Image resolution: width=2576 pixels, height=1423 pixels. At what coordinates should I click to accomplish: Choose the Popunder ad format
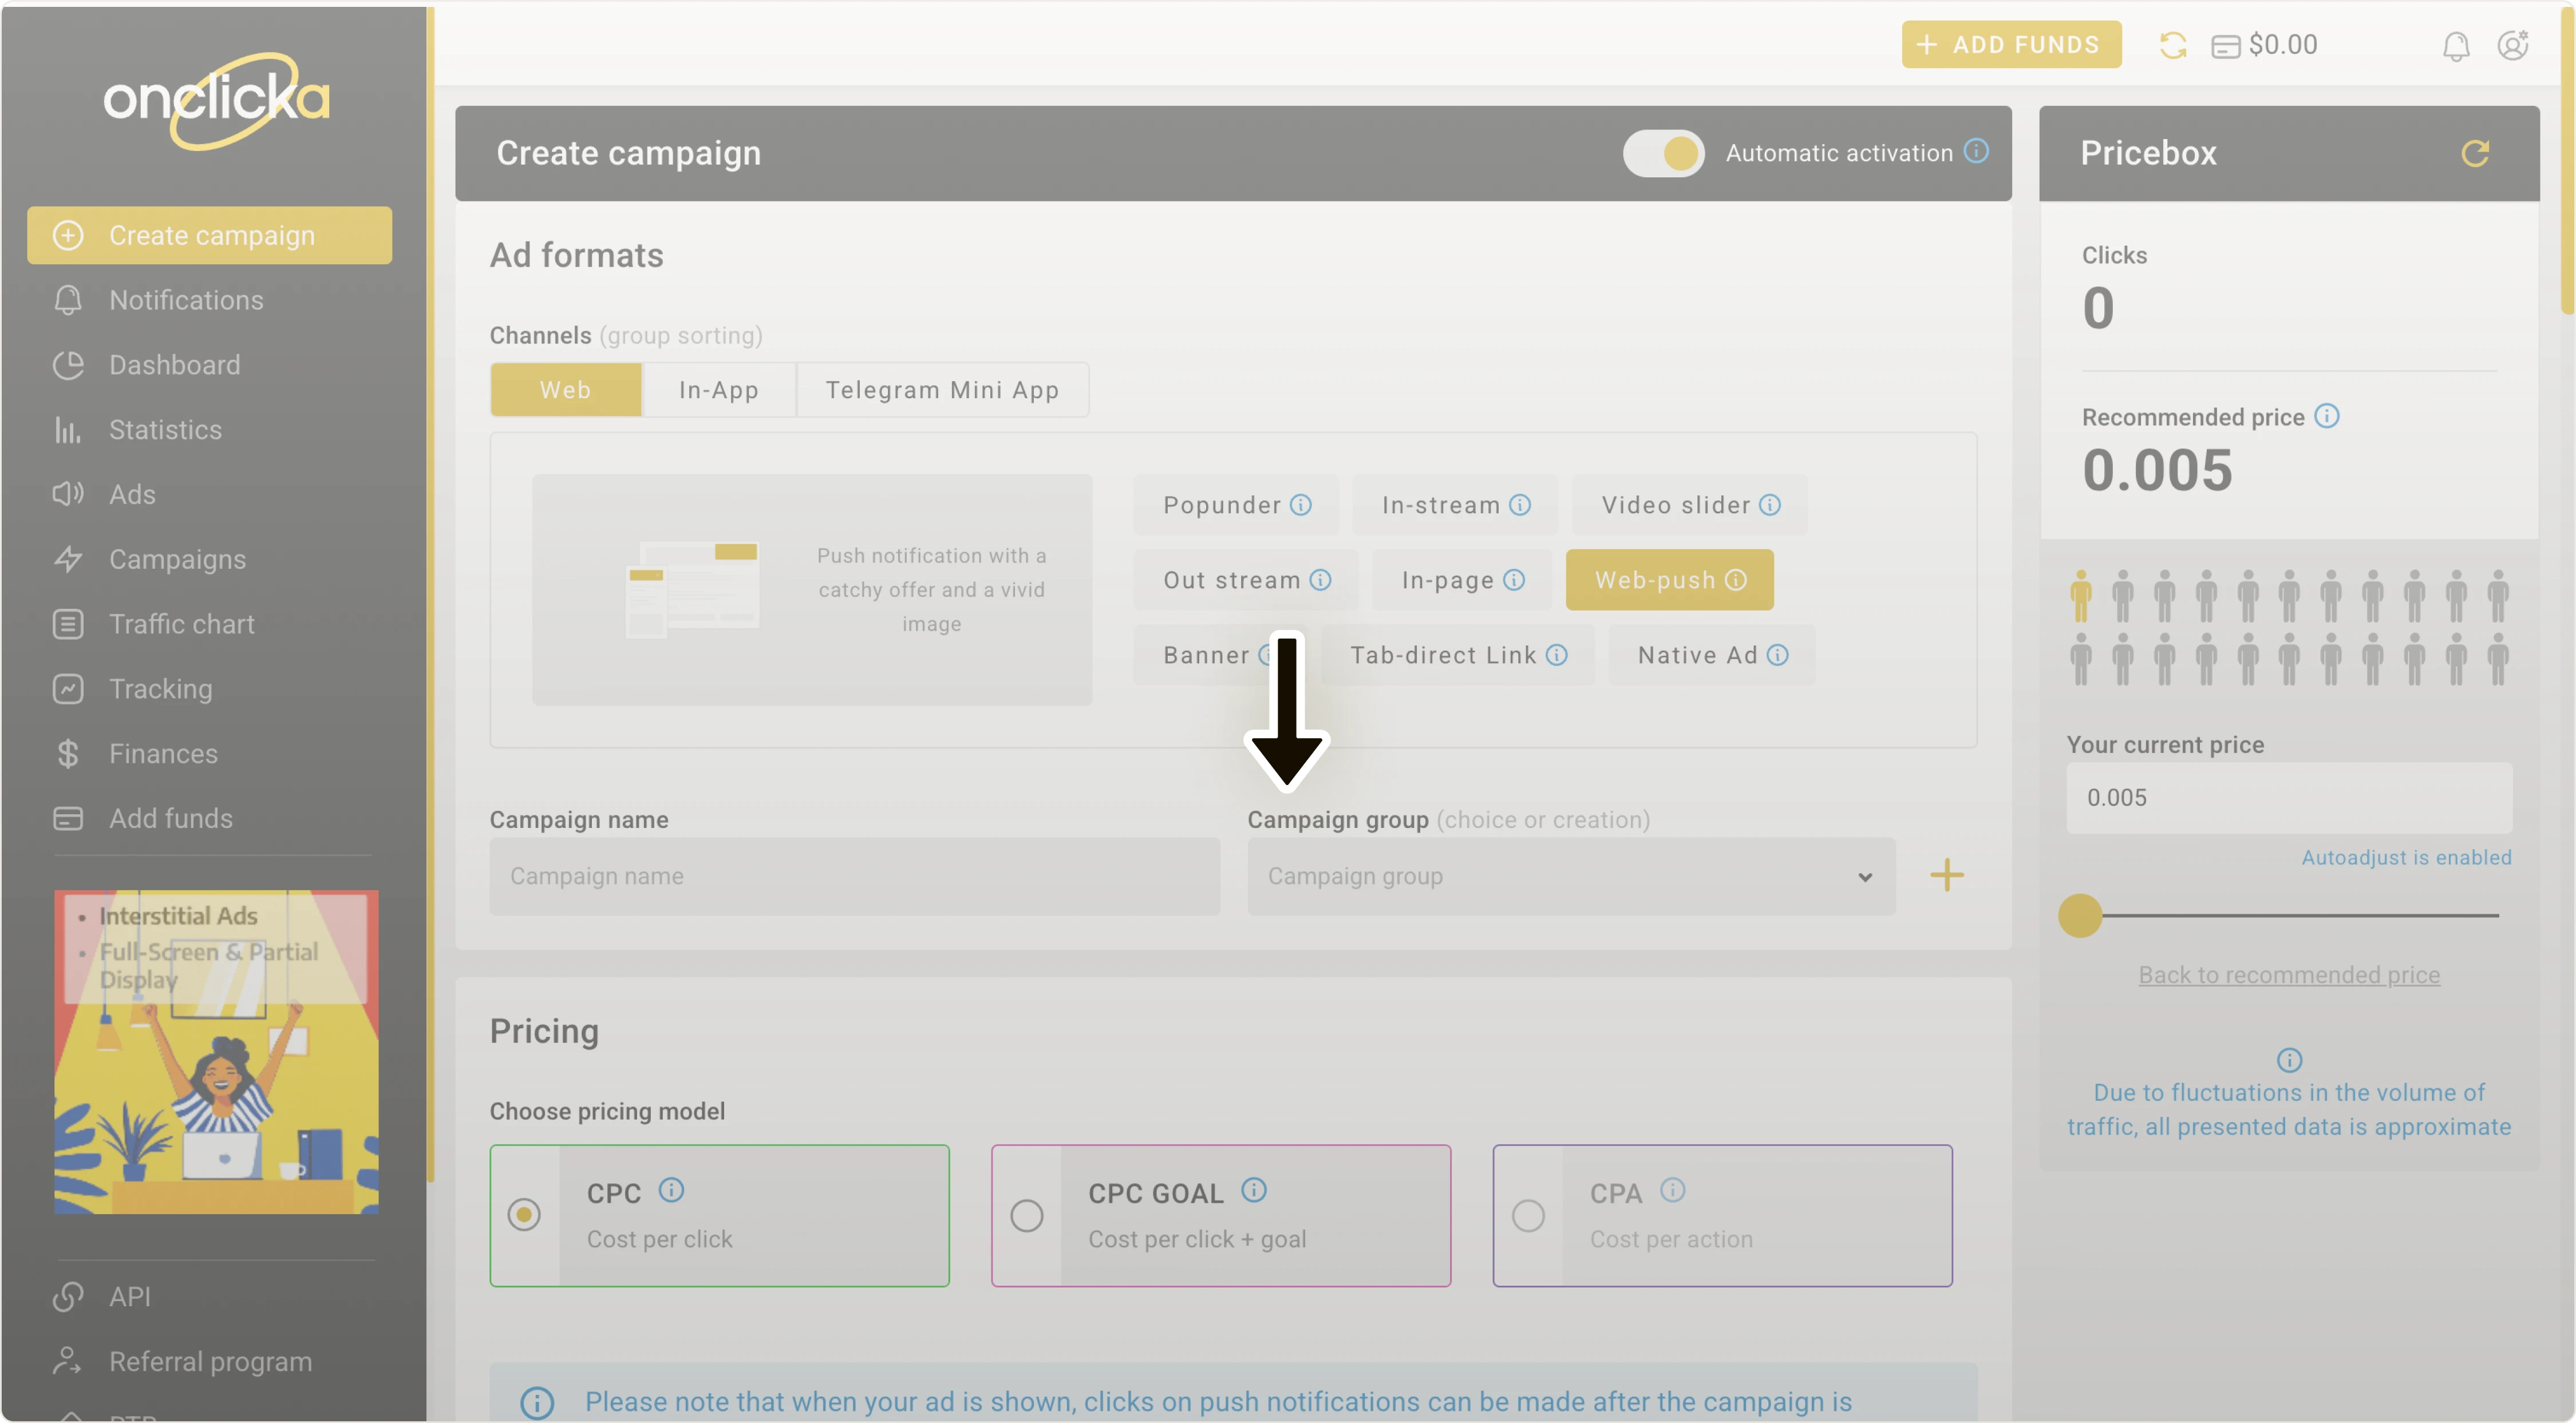tap(1221, 506)
